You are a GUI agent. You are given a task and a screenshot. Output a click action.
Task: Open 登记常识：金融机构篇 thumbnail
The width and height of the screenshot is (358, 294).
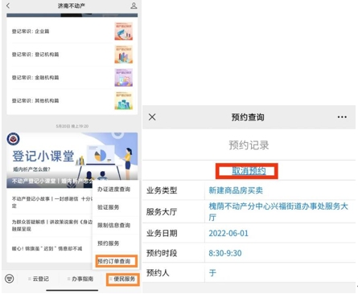124,77
